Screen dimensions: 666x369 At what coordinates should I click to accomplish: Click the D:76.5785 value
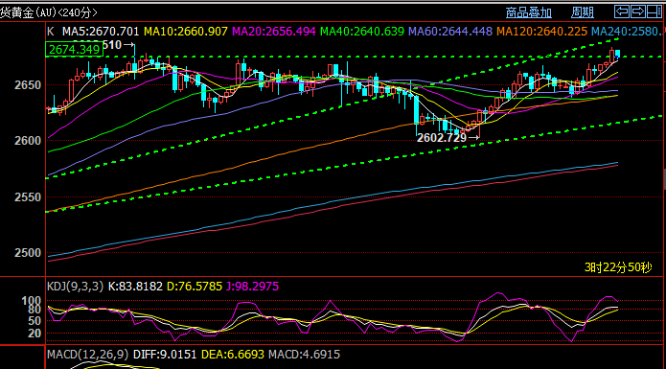(195, 287)
